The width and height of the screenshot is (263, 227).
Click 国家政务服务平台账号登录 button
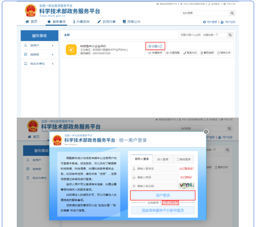click(163, 210)
